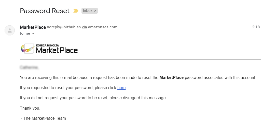
Task: Click the "Password Reset" subject heading
Action: point(45,11)
